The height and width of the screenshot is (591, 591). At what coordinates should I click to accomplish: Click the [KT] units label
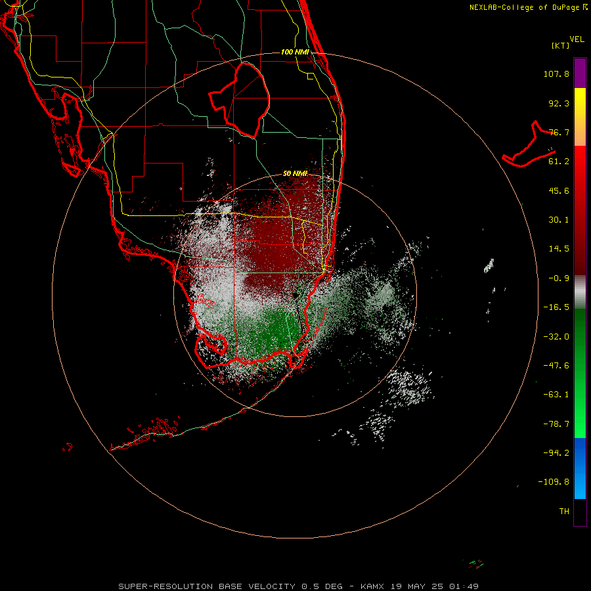[x=560, y=45]
